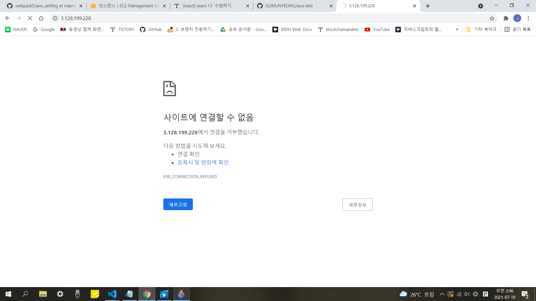
Task: Click the 새로고침 reload button
Action: tap(178, 204)
